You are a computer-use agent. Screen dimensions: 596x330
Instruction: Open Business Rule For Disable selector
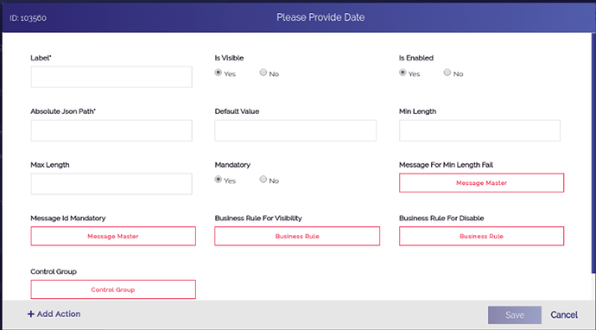pyautogui.click(x=482, y=236)
